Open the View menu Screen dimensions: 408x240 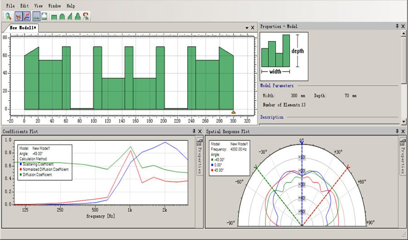39,6
